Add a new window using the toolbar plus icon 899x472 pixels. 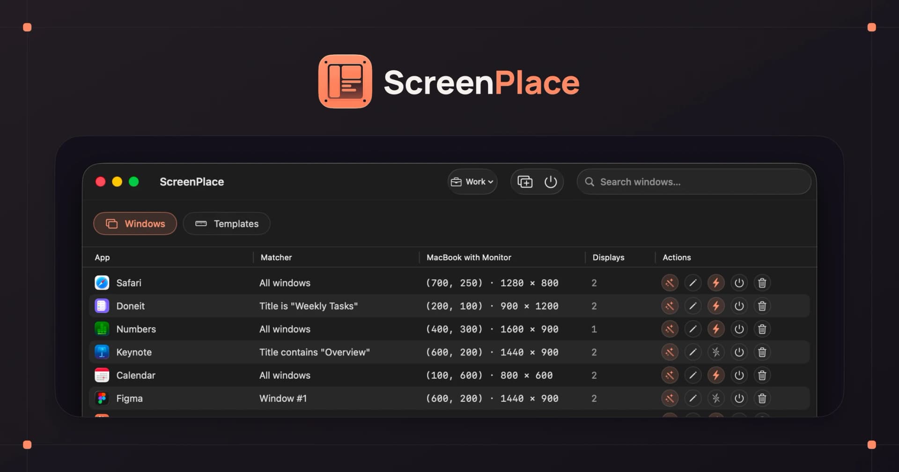pos(525,182)
